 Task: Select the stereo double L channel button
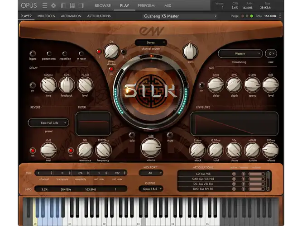tap(99, 52)
